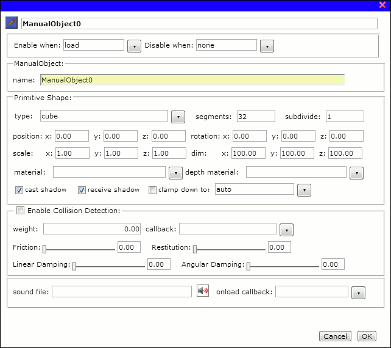The image size is (391, 348).
Task: Click the Friction value box
Action: [129, 247]
